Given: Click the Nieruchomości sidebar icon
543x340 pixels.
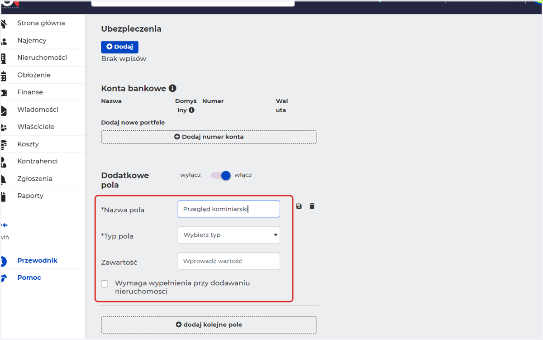Looking at the screenshot, I should [x=4, y=58].
